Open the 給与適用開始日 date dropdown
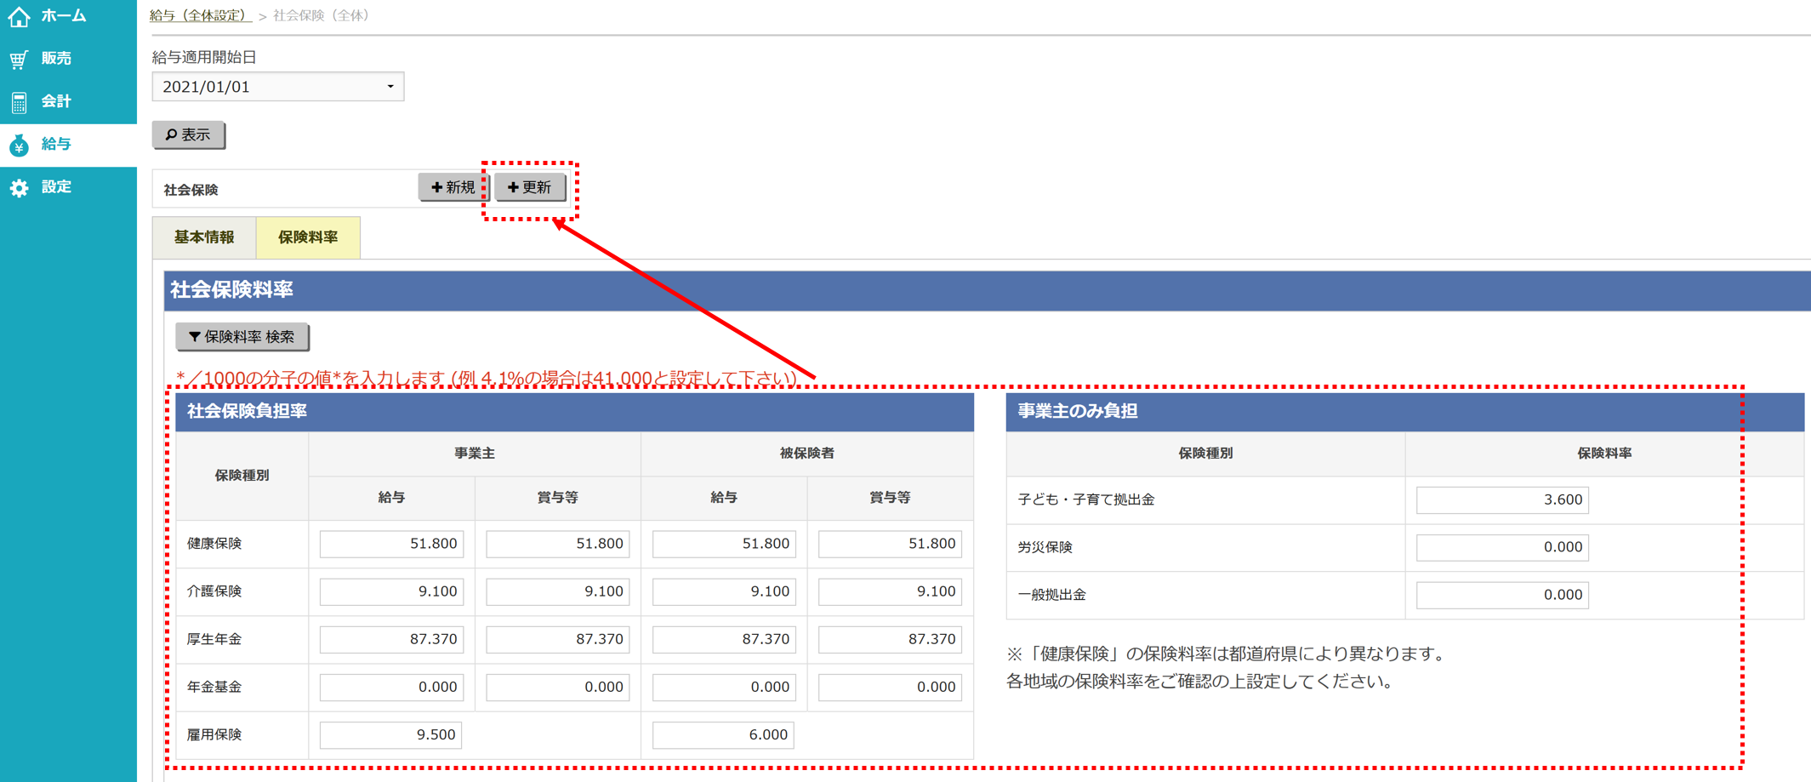The height and width of the screenshot is (782, 1811). [x=277, y=87]
